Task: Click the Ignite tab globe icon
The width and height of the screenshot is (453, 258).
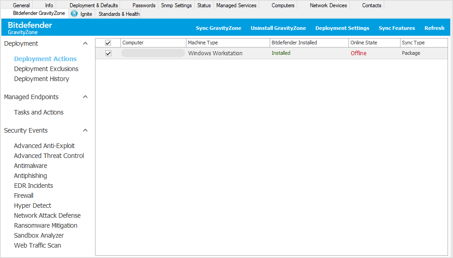Action: tap(74, 14)
